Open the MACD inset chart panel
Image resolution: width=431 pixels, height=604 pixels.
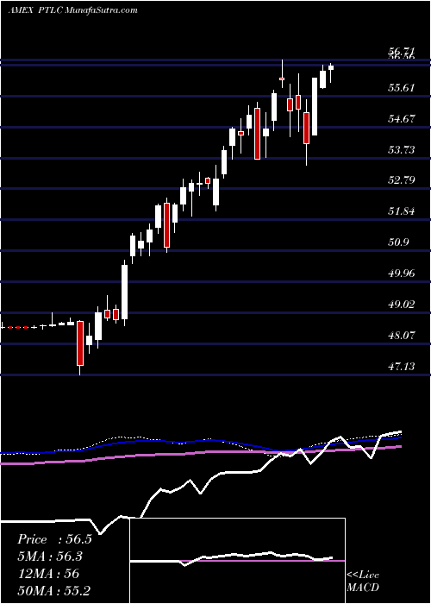tap(237, 561)
